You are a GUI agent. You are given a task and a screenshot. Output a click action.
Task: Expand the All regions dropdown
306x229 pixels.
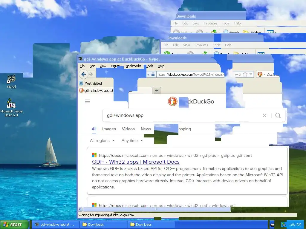click(x=102, y=141)
